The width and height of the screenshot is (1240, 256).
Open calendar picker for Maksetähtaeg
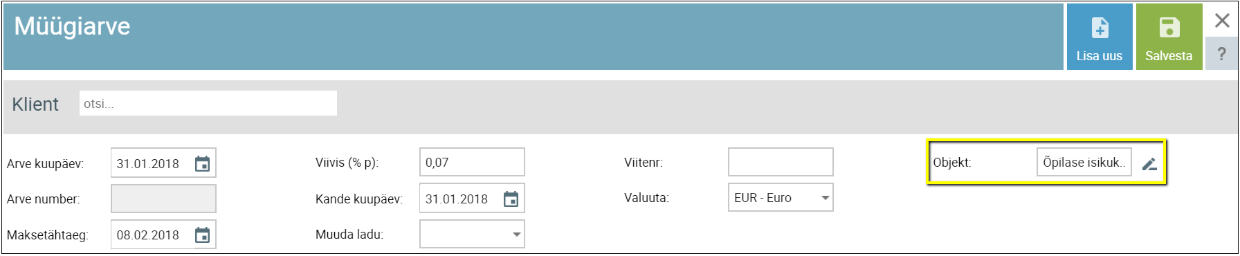click(202, 235)
